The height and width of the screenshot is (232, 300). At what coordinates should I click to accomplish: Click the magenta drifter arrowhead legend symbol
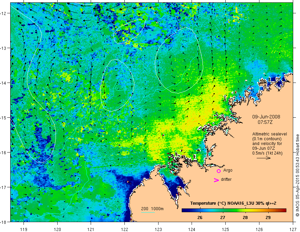216,180
